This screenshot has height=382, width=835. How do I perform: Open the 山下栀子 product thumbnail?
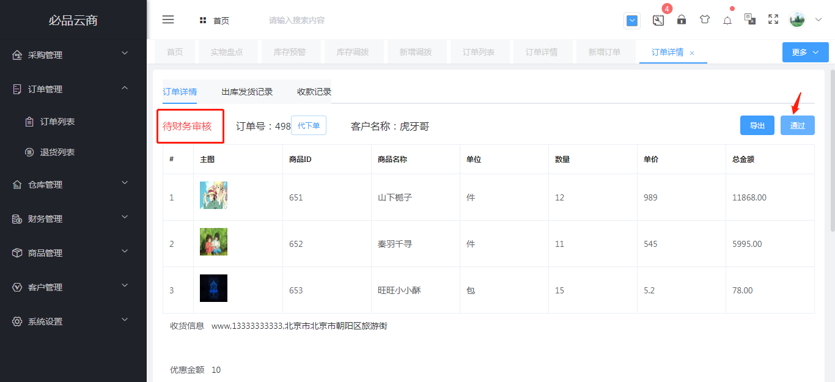point(213,196)
